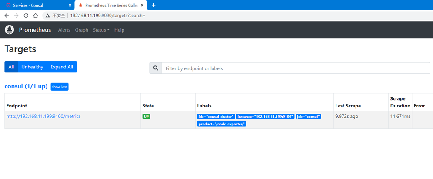Go to the browser home page icon

pyautogui.click(x=35, y=16)
